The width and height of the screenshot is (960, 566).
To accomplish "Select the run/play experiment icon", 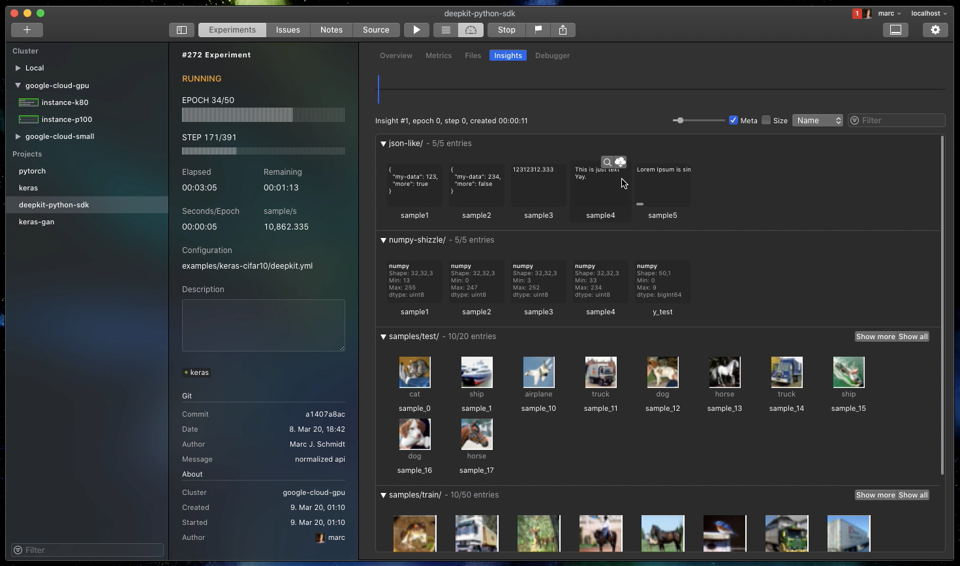I will (416, 29).
